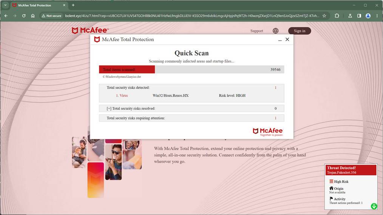
Task: Click the Threat Detected! red banner
Action: pyautogui.click(x=351, y=170)
